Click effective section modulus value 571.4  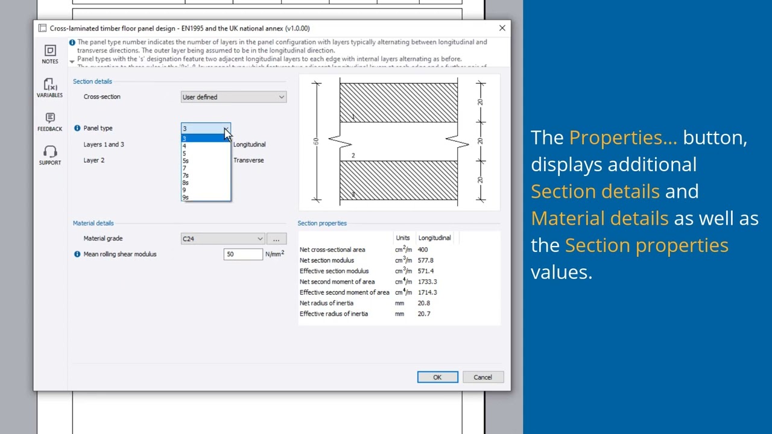[x=425, y=271]
